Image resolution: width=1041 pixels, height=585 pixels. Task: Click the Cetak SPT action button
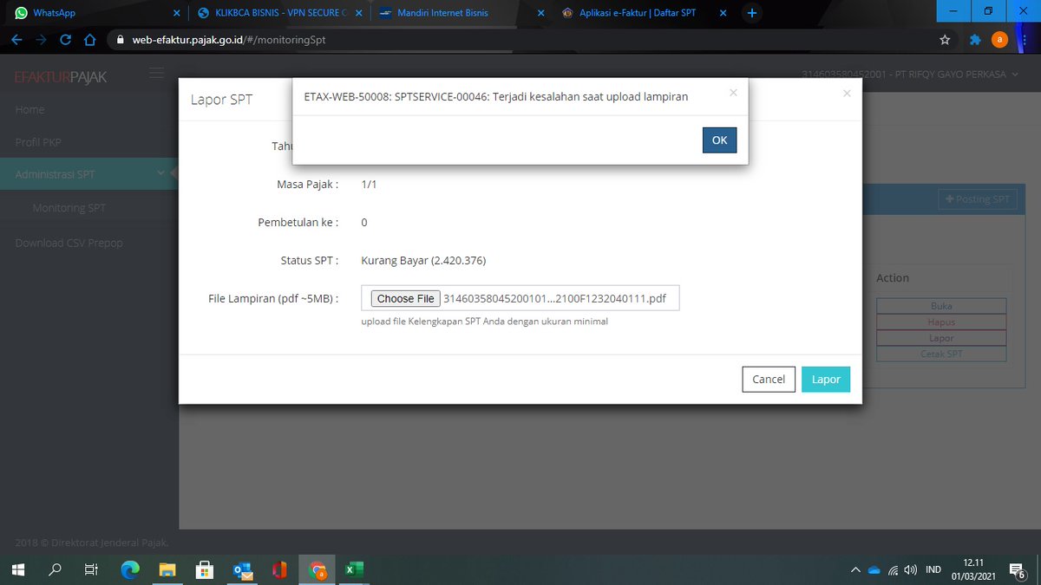(x=941, y=354)
